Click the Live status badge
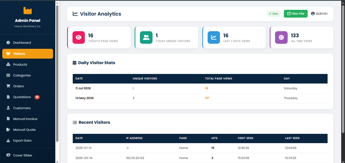Image resolution: width=345 pixels, height=163 pixels. click(274, 14)
